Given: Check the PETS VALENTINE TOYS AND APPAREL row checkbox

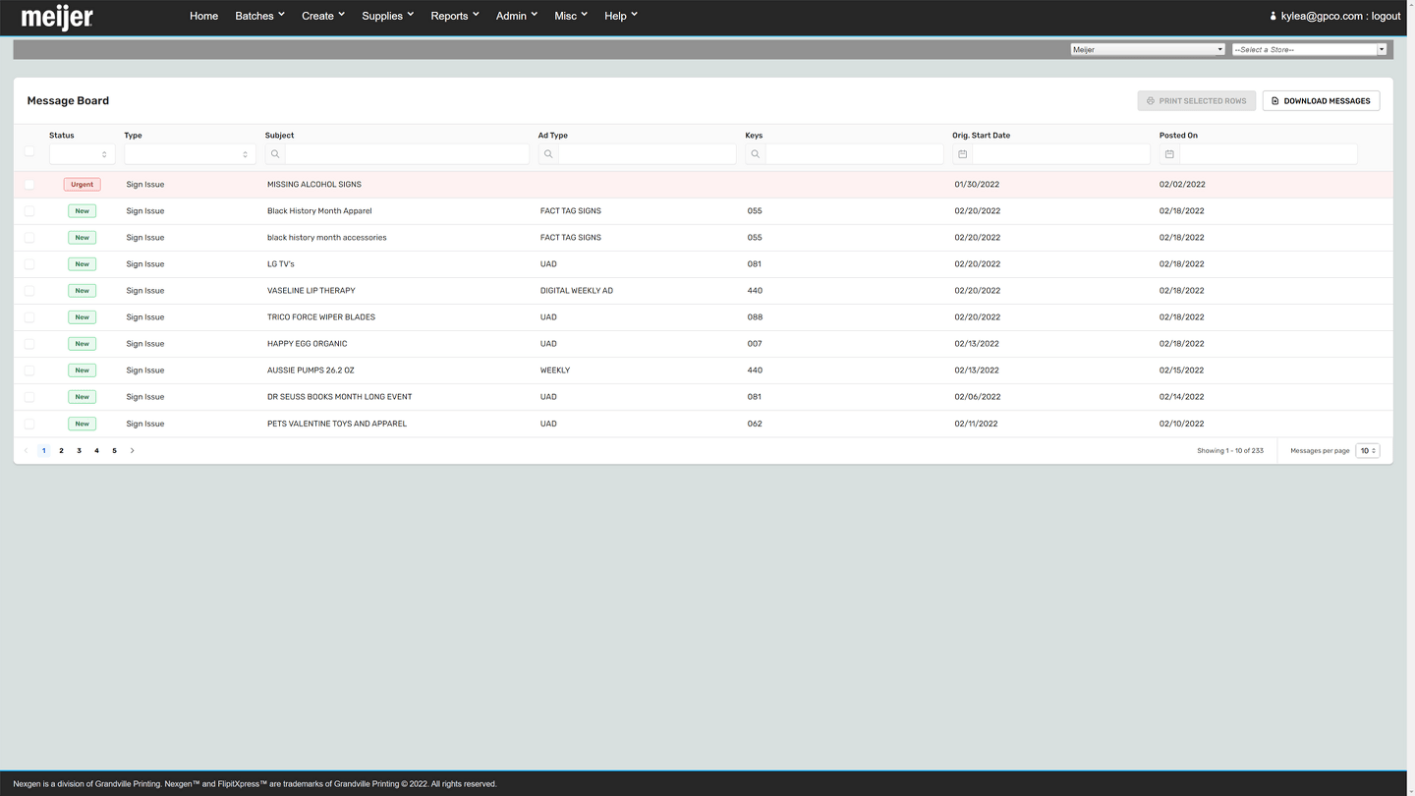Looking at the screenshot, I should (29, 424).
